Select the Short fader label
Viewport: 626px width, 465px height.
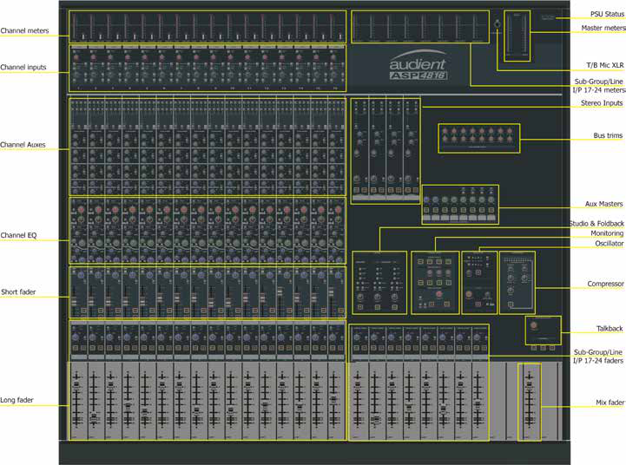tap(18, 291)
